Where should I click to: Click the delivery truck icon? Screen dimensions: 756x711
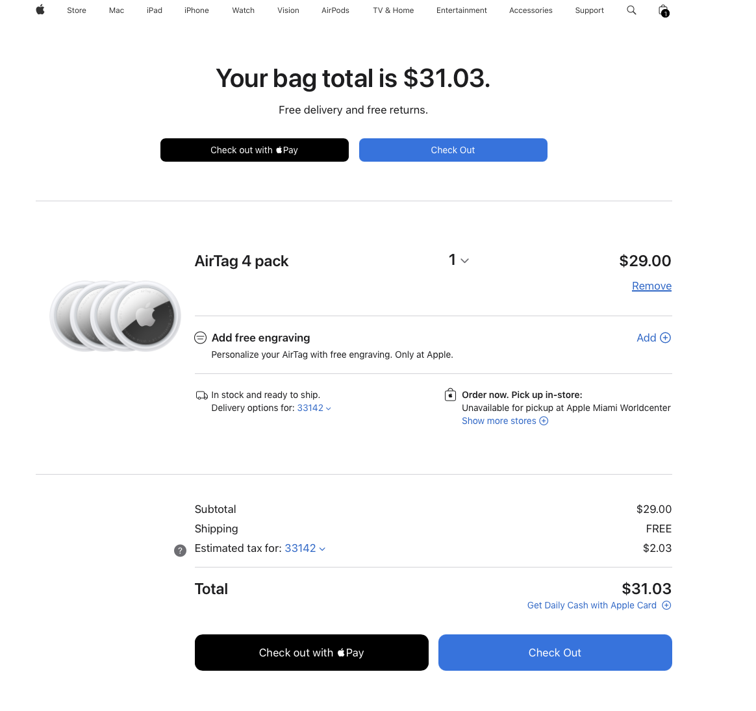202,395
